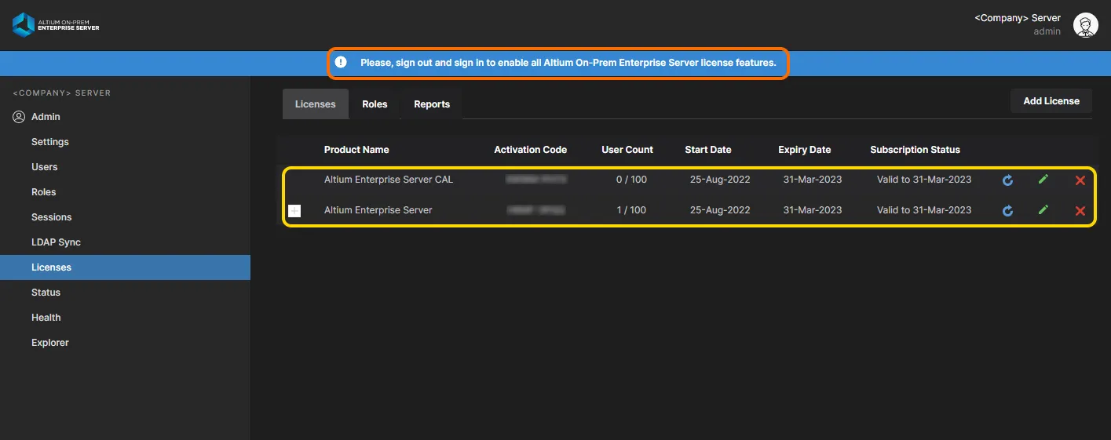The width and height of the screenshot is (1111, 440).
Task: Click the <COMPANY> SERVER sidebar heading
Action: click(x=62, y=93)
